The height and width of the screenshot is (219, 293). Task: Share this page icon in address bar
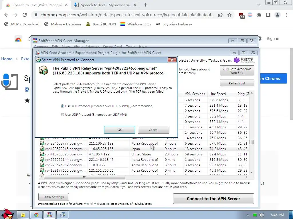click(x=220, y=15)
